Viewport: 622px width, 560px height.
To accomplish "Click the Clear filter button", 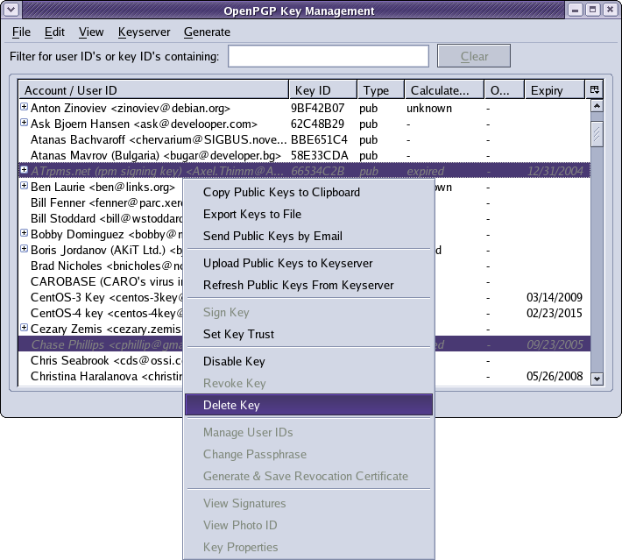I will coord(474,56).
